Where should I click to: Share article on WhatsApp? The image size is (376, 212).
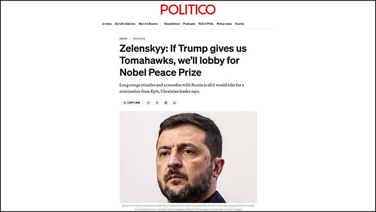tap(166, 103)
